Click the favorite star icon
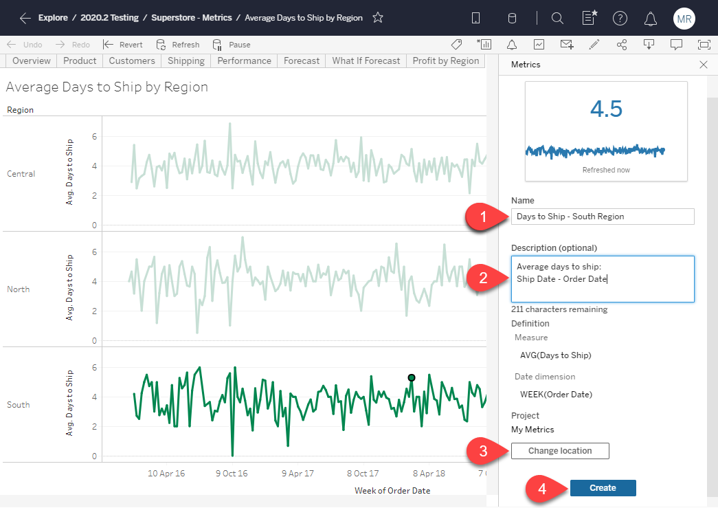This screenshot has width=718, height=508. coord(378,18)
